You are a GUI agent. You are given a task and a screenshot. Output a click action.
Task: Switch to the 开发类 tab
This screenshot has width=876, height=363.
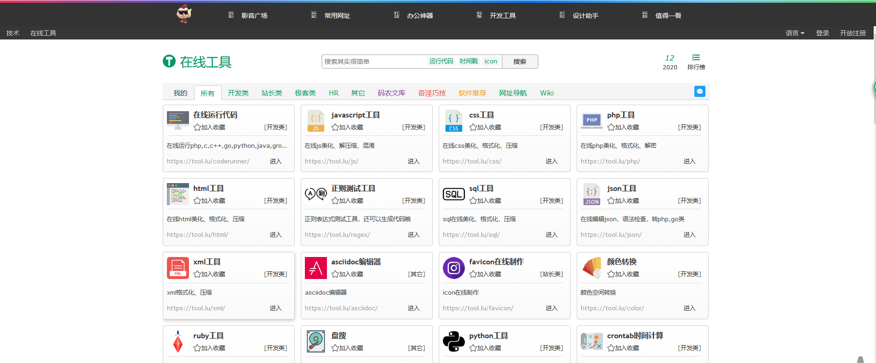(238, 93)
